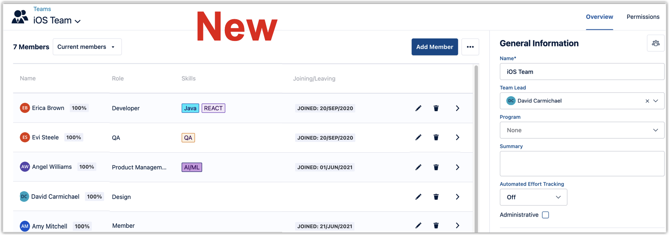
Task: Go to the Teams breadcrumb link
Action: 42,9
